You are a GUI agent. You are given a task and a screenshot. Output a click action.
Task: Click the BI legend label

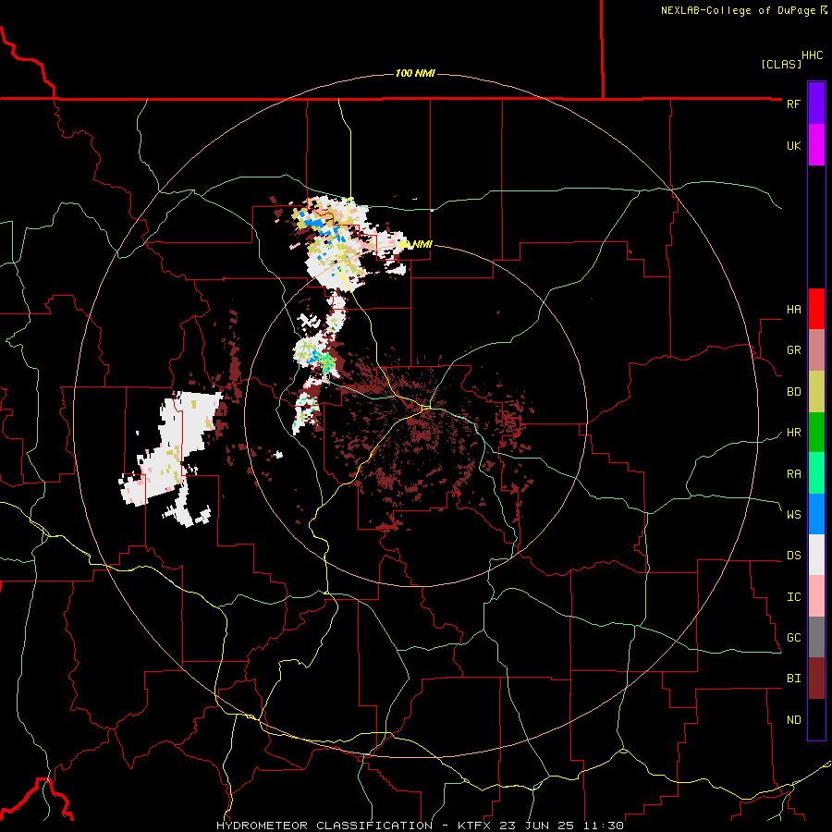coord(793,679)
